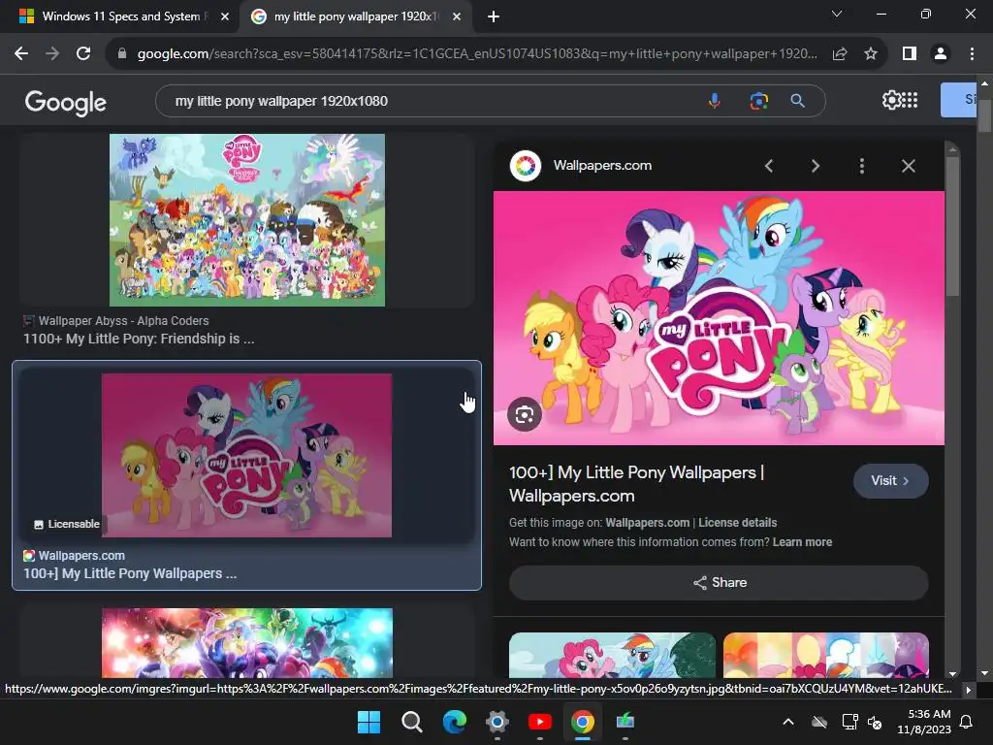Open the green app icon in taskbar
Viewport: 993px width, 745px height.
(x=625, y=722)
